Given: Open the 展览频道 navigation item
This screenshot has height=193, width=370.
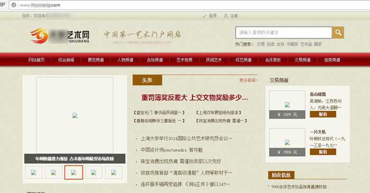Looking at the screenshot, I should [96, 60].
